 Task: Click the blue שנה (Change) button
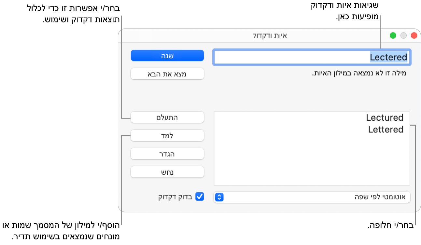pos(167,56)
